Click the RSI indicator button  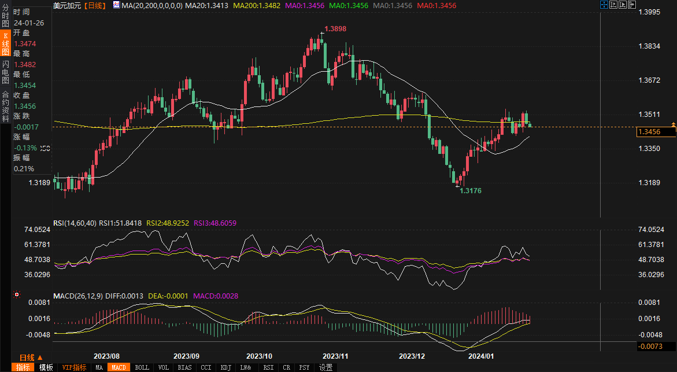[268, 367]
